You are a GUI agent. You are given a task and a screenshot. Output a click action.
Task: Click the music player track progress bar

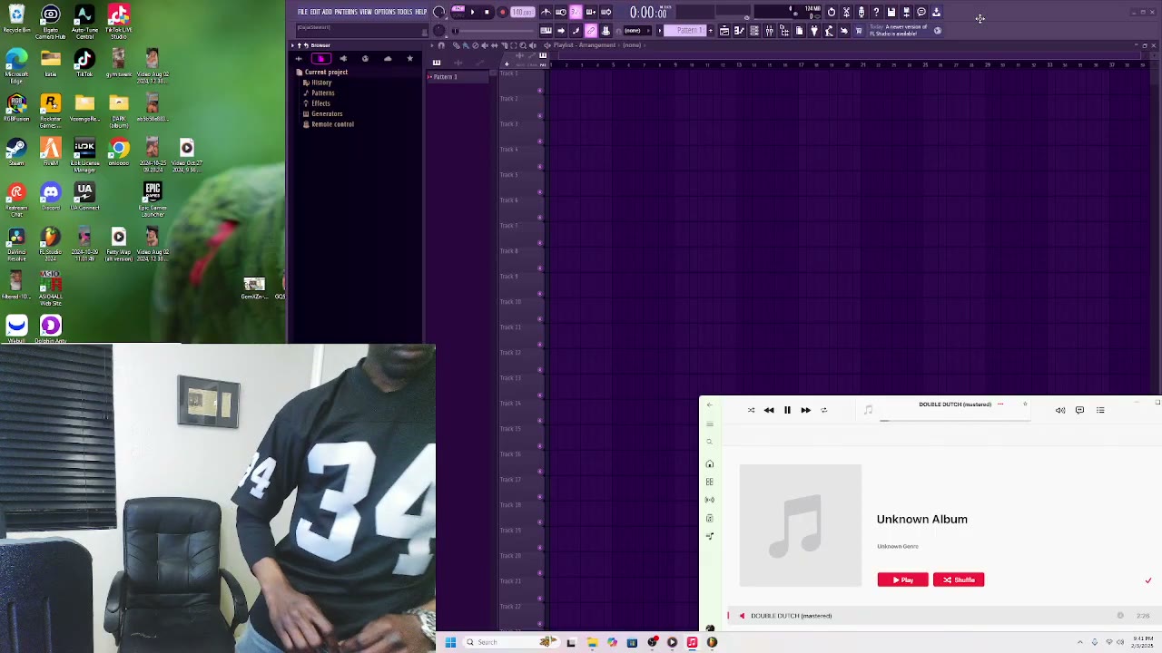pyautogui.click(x=953, y=420)
